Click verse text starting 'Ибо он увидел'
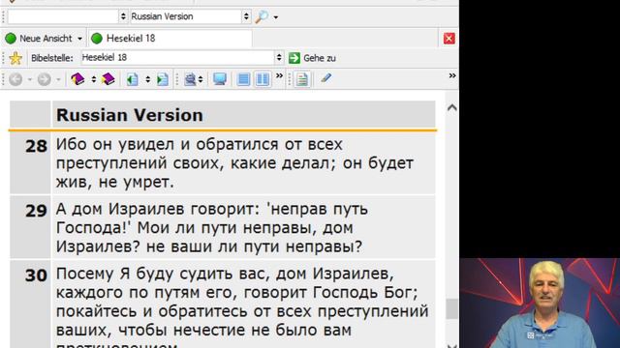This screenshot has height=348, width=620. (234, 163)
